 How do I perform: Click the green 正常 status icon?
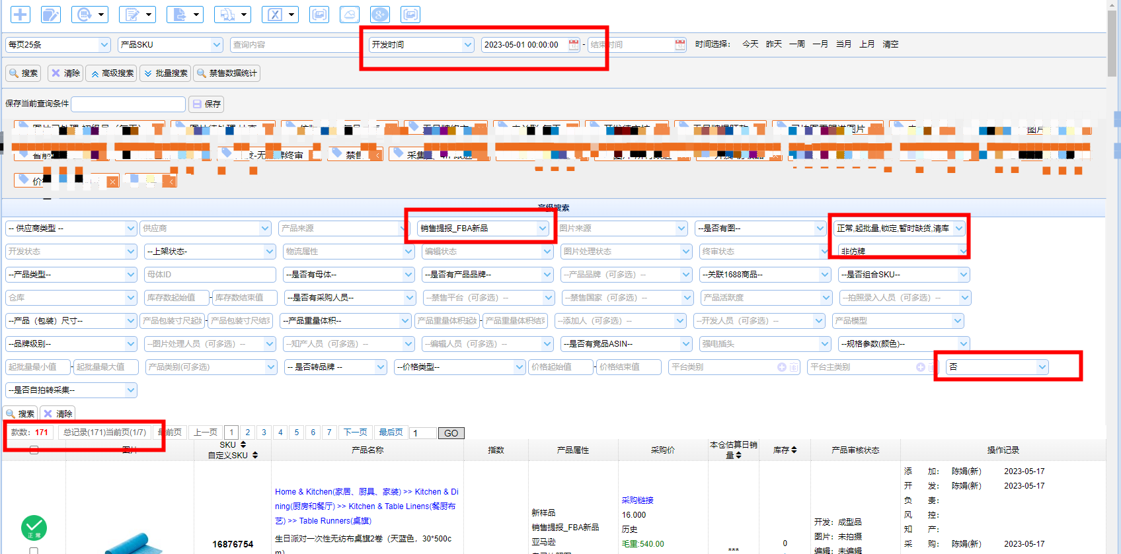(x=34, y=528)
